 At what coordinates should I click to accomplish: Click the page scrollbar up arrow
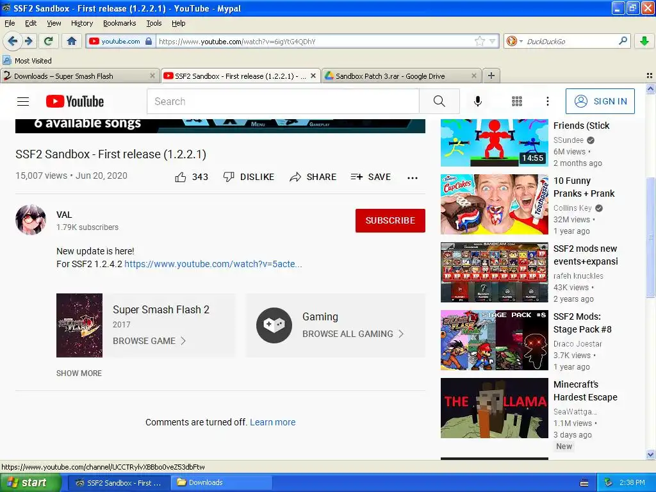[x=650, y=88]
